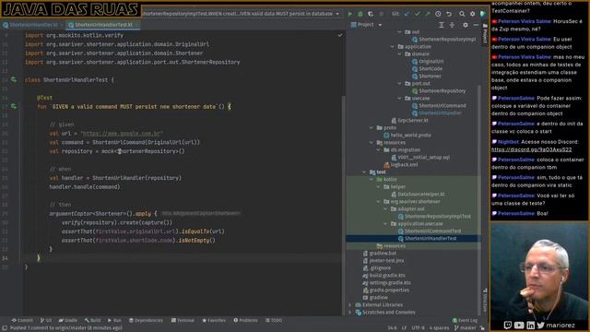Open the Problems tool window
The height and width of the screenshot is (332, 590).
(245, 320)
